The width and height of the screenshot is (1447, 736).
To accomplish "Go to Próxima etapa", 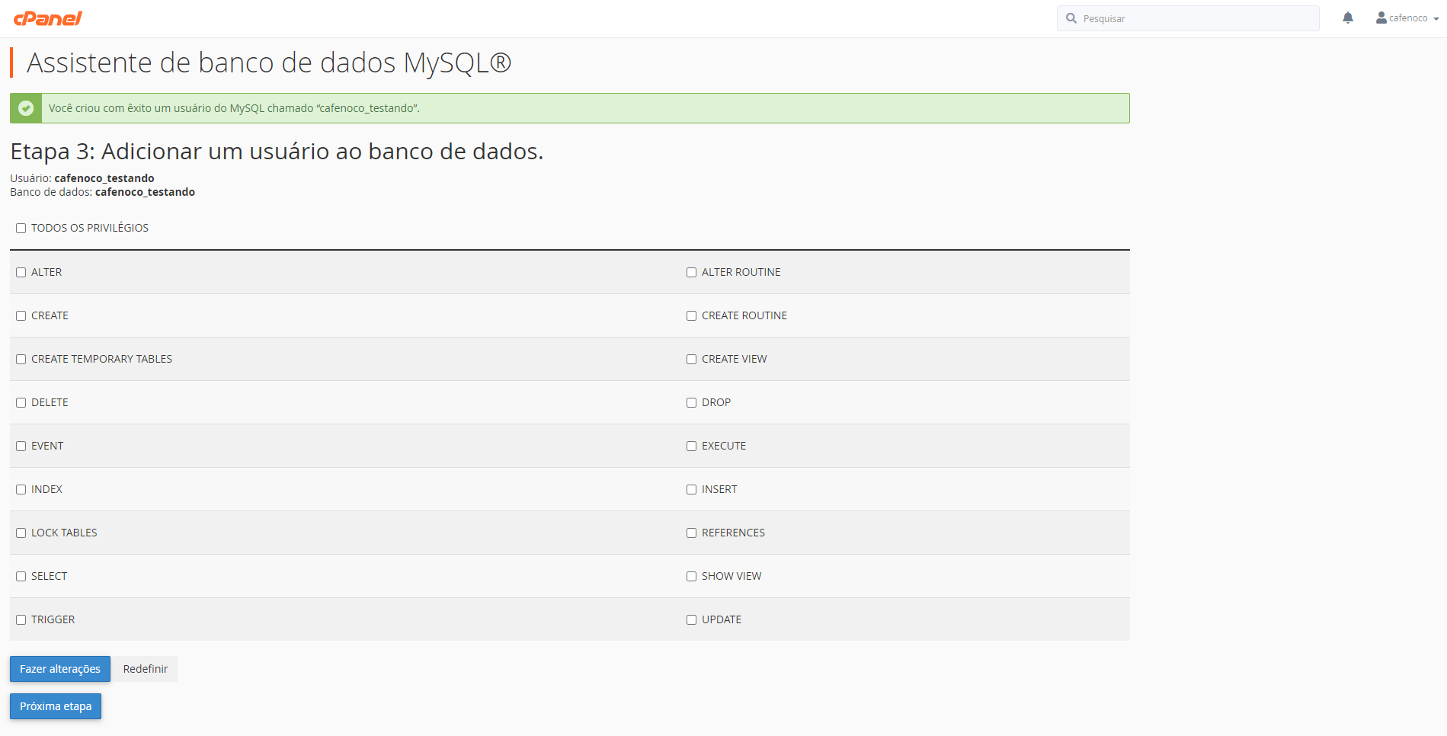I will 56,706.
